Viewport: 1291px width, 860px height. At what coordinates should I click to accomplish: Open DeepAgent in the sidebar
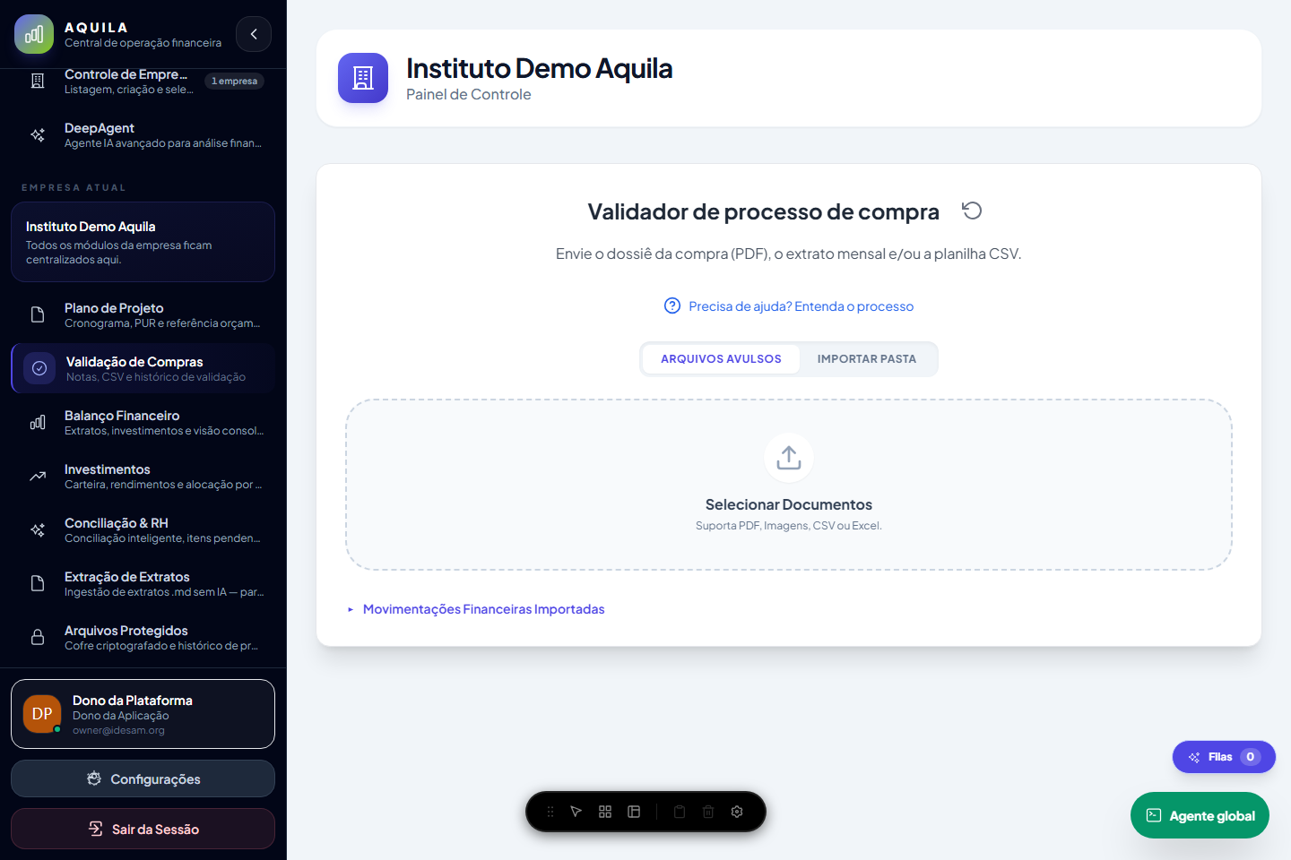(x=143, y=135)
